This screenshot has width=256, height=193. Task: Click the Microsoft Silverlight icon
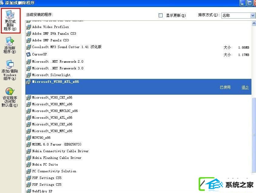pos(29,75)
